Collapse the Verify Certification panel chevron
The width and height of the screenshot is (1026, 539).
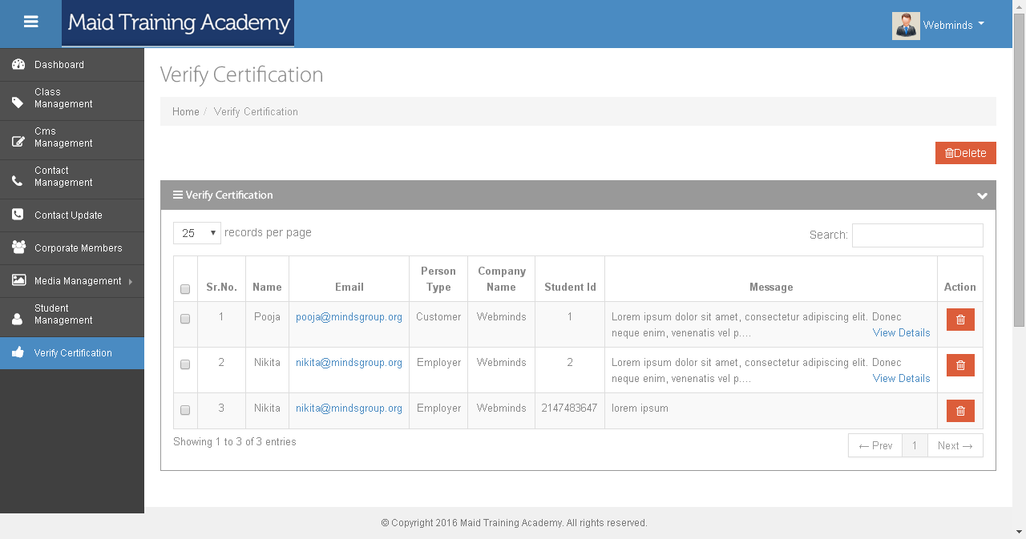pos(982,195)
